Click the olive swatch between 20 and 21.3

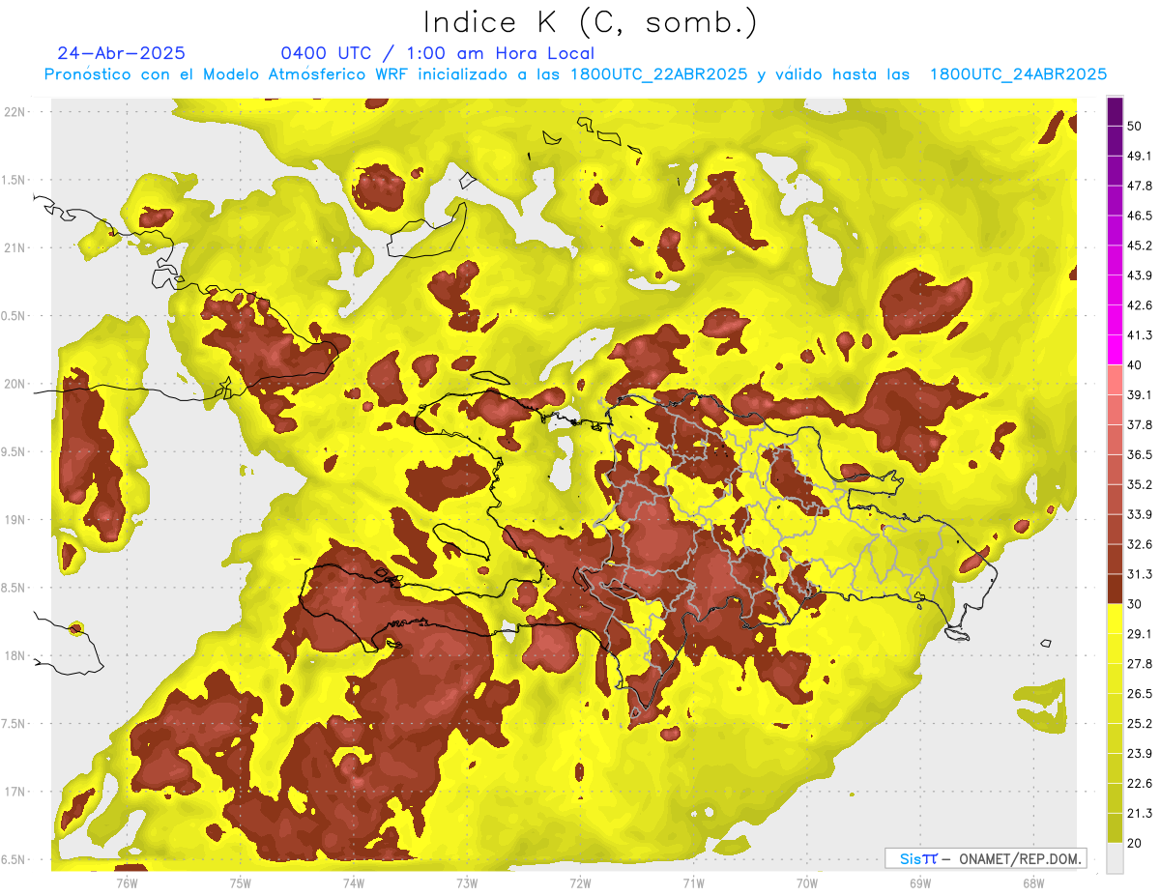pos(1115,828)
